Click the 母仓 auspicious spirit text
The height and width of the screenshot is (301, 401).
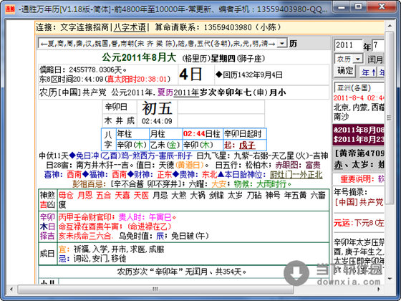coord(66,196)
